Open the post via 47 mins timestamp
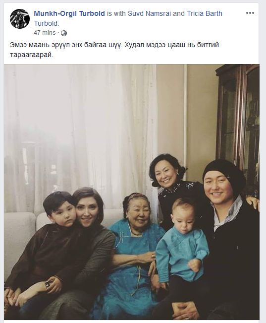The width and height of the screenshot is (266, 323). point(45,33)
